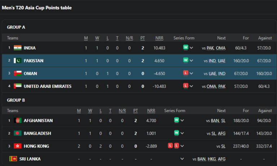Click the Hong Kong flag icon
277x166 pixels.
[x=18, y=146]
